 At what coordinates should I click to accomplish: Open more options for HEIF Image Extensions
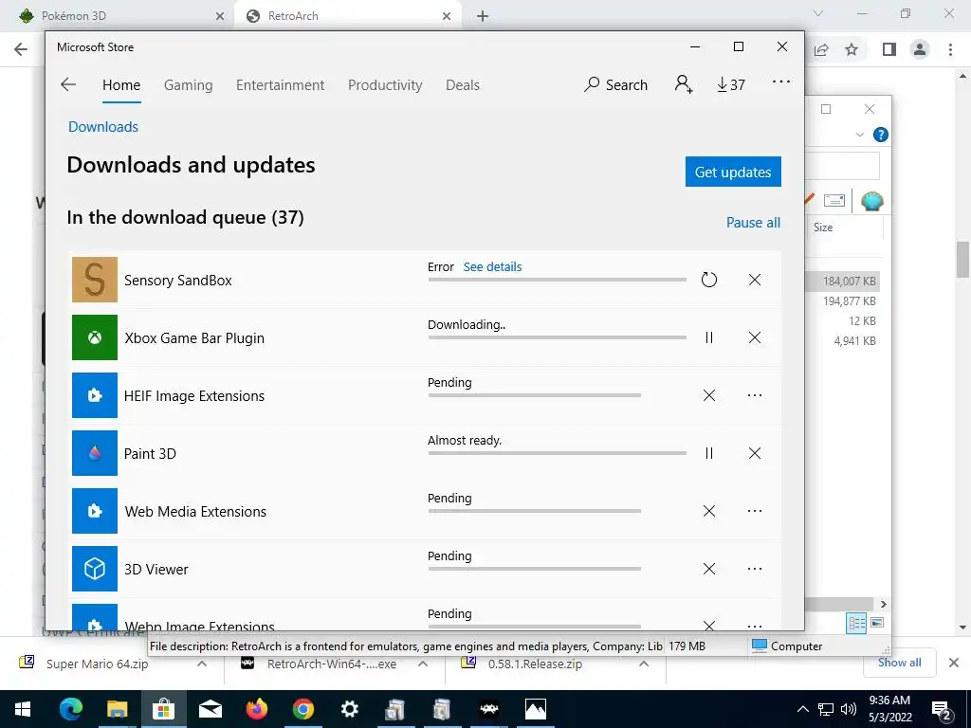point(754,395)
